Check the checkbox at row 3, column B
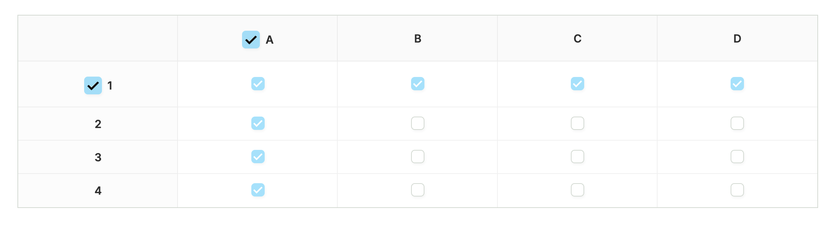Screen dimensions: 837x225 [418, 157]
